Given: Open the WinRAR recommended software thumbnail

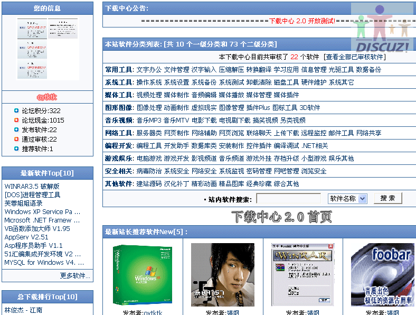Looking at the screenshot, I should click(x=302, y=275).
